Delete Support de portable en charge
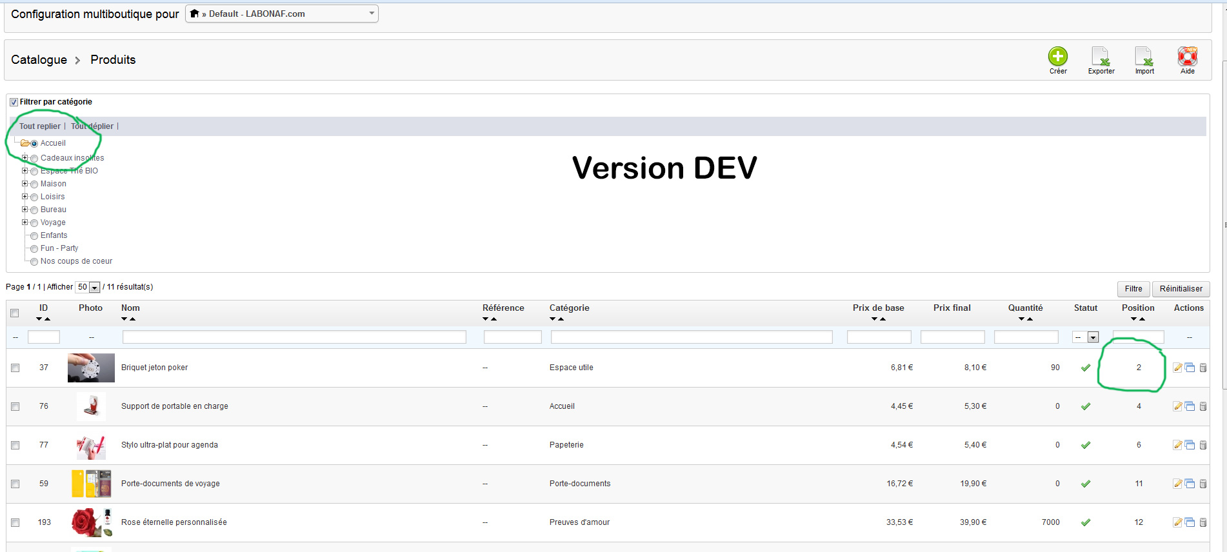The height and width of the screenshot is (552, 1227). pos(1203,406)
